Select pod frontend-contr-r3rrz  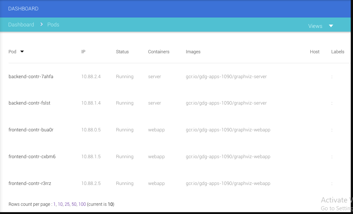coord(30,183)
